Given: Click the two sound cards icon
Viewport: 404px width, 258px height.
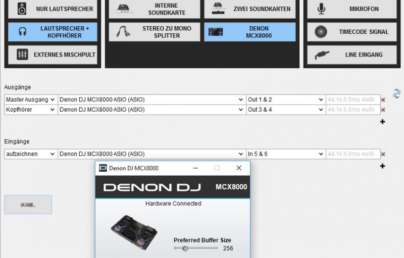Looking at the screenshot, I should coord(218,9).
